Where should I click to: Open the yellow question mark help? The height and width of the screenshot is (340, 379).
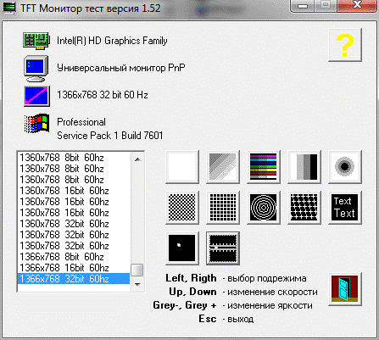click(345, 45)
